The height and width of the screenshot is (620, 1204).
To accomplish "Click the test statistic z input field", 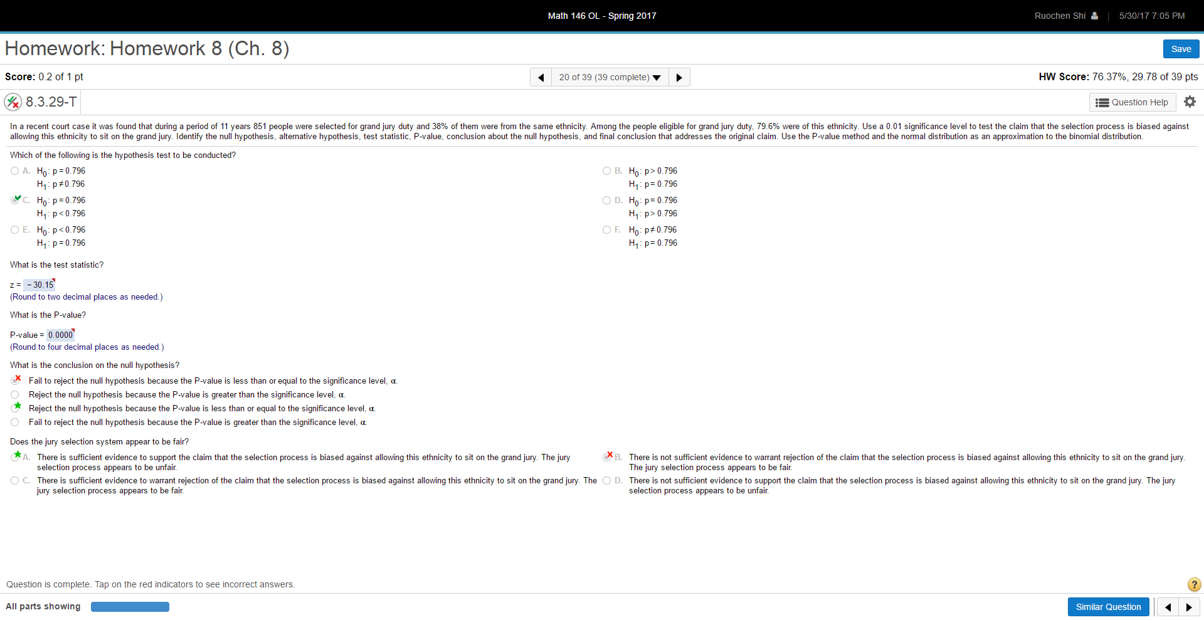I will pyautogui.click(x=40, y=285).
